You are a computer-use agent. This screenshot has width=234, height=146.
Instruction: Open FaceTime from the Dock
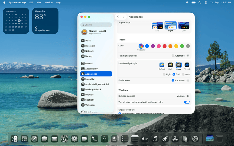(84, 139)
